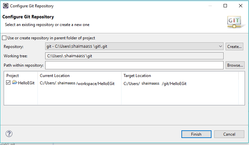Close the Configure Git Repository dialog

[x=241, y=6]
